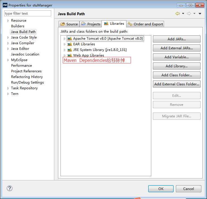
Task: Click the Add JARs... button
Action: [177, 39]
